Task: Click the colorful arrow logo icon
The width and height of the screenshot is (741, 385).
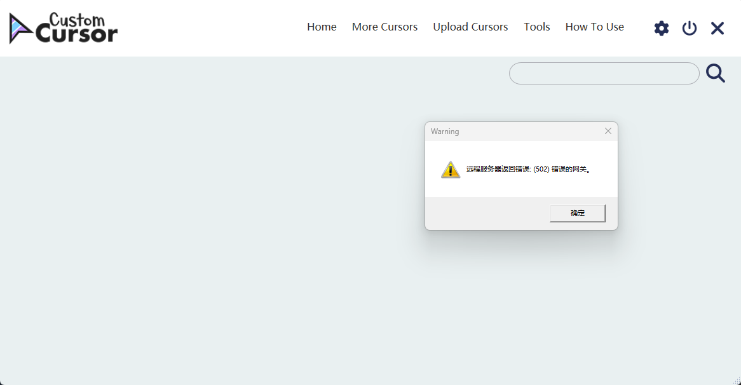Action: click(x=21, y=29)
